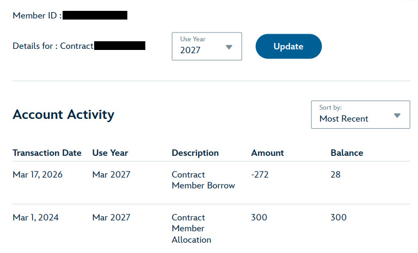418x253 pixels.
Task: Click the Use Year dropdown arrow
Action: [x=229, y=47]
